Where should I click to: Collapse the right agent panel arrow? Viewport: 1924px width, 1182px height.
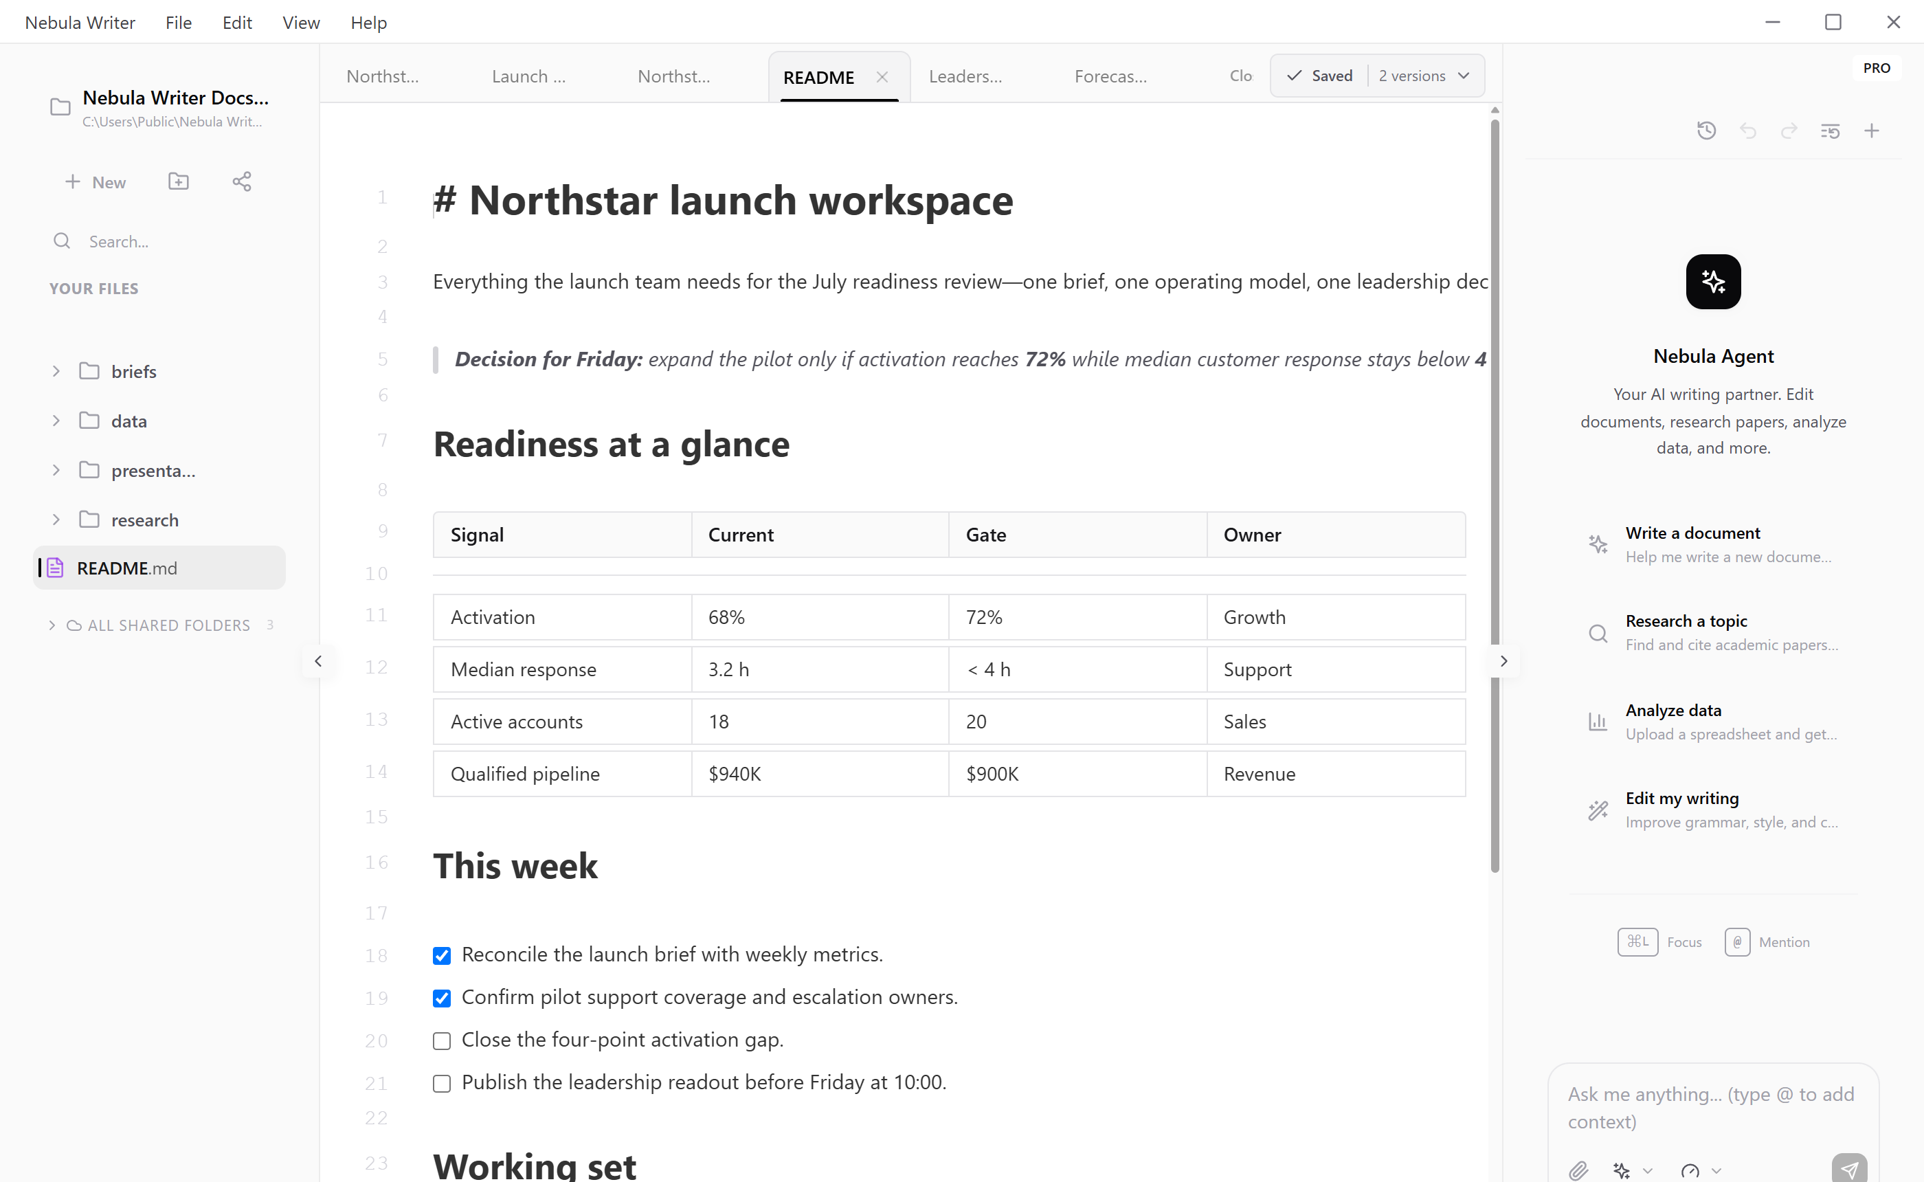(1503, 661)
